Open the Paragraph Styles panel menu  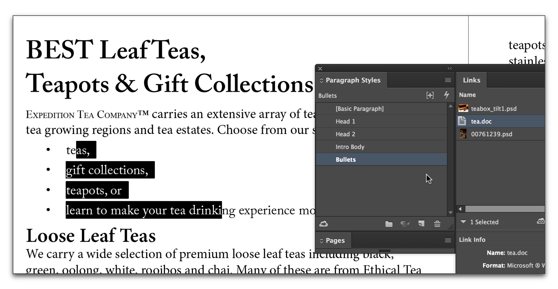[448, 80]
